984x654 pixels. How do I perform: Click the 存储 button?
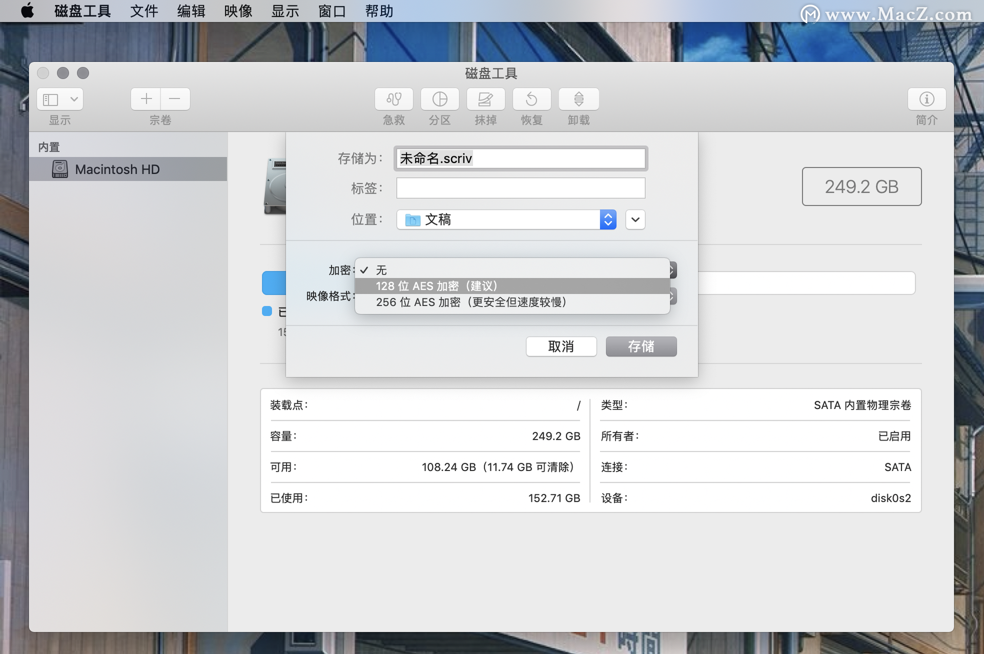click(641, 346)
